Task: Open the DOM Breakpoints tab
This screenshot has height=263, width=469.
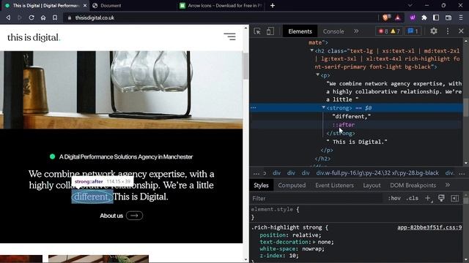Action: point(413,185)
